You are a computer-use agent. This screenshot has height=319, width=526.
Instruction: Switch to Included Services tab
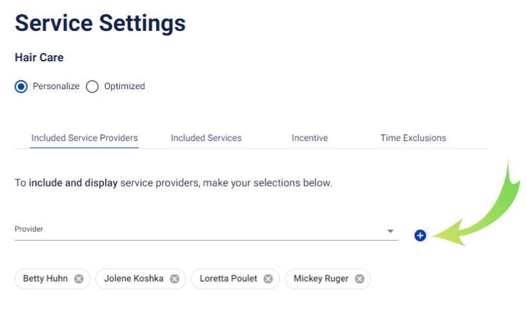(x=207, y=138)
